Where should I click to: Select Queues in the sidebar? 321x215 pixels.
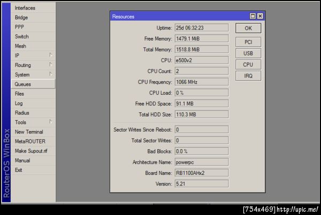(x=33, y=84)
